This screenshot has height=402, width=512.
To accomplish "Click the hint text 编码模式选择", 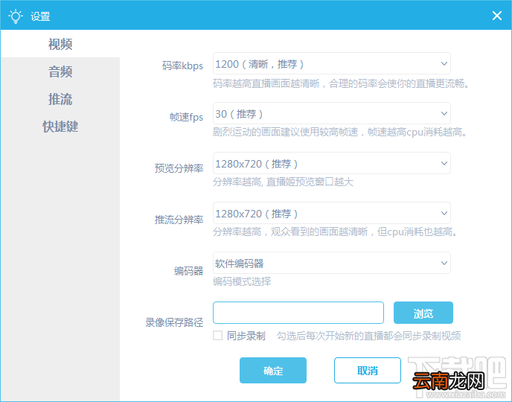I will 242,281.
